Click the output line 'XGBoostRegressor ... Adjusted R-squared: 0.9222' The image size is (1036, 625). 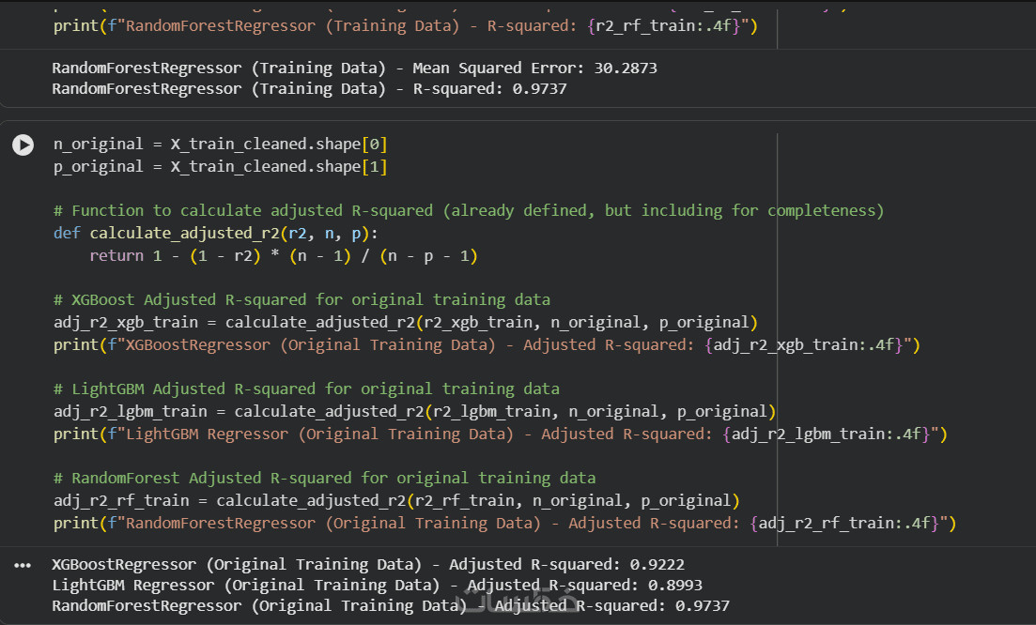coord(368,565)
